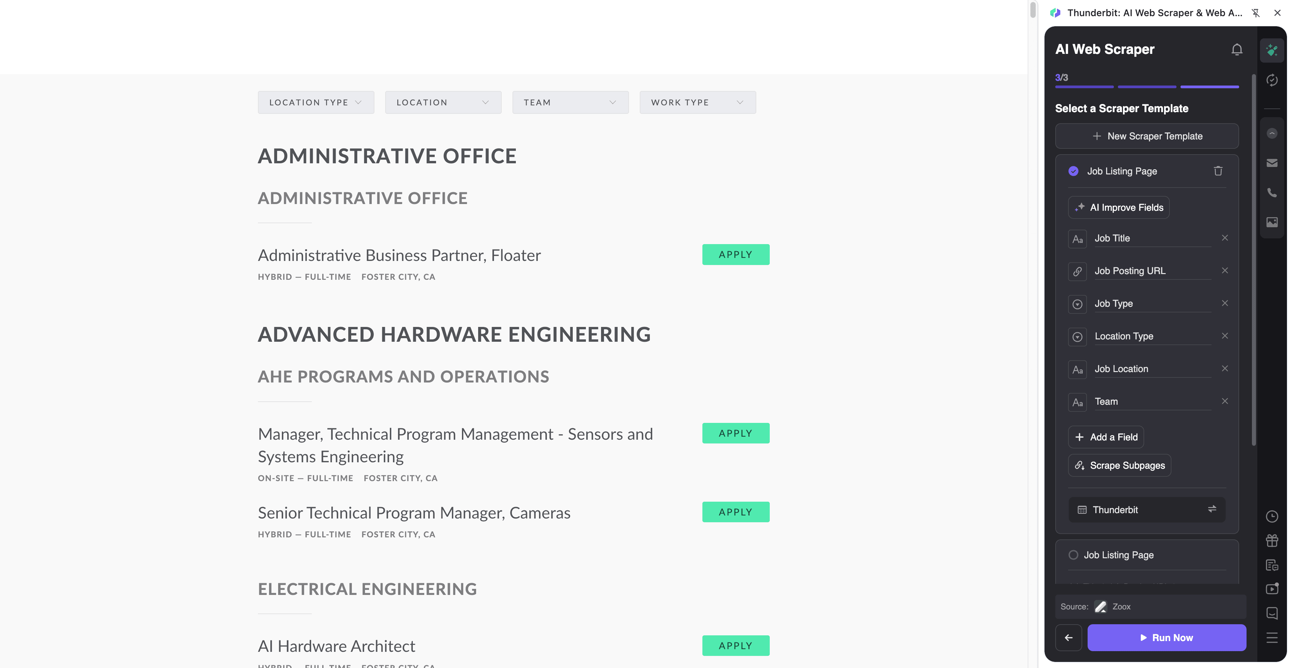Open the Location Type filter dropdown

pyautogui.click(x=316, y=102)
